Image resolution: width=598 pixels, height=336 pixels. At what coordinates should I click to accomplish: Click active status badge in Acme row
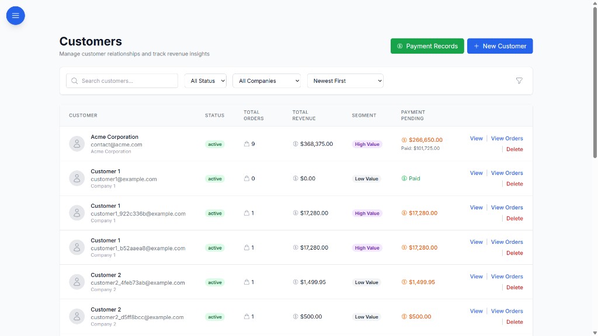click(x=215, y=145)
